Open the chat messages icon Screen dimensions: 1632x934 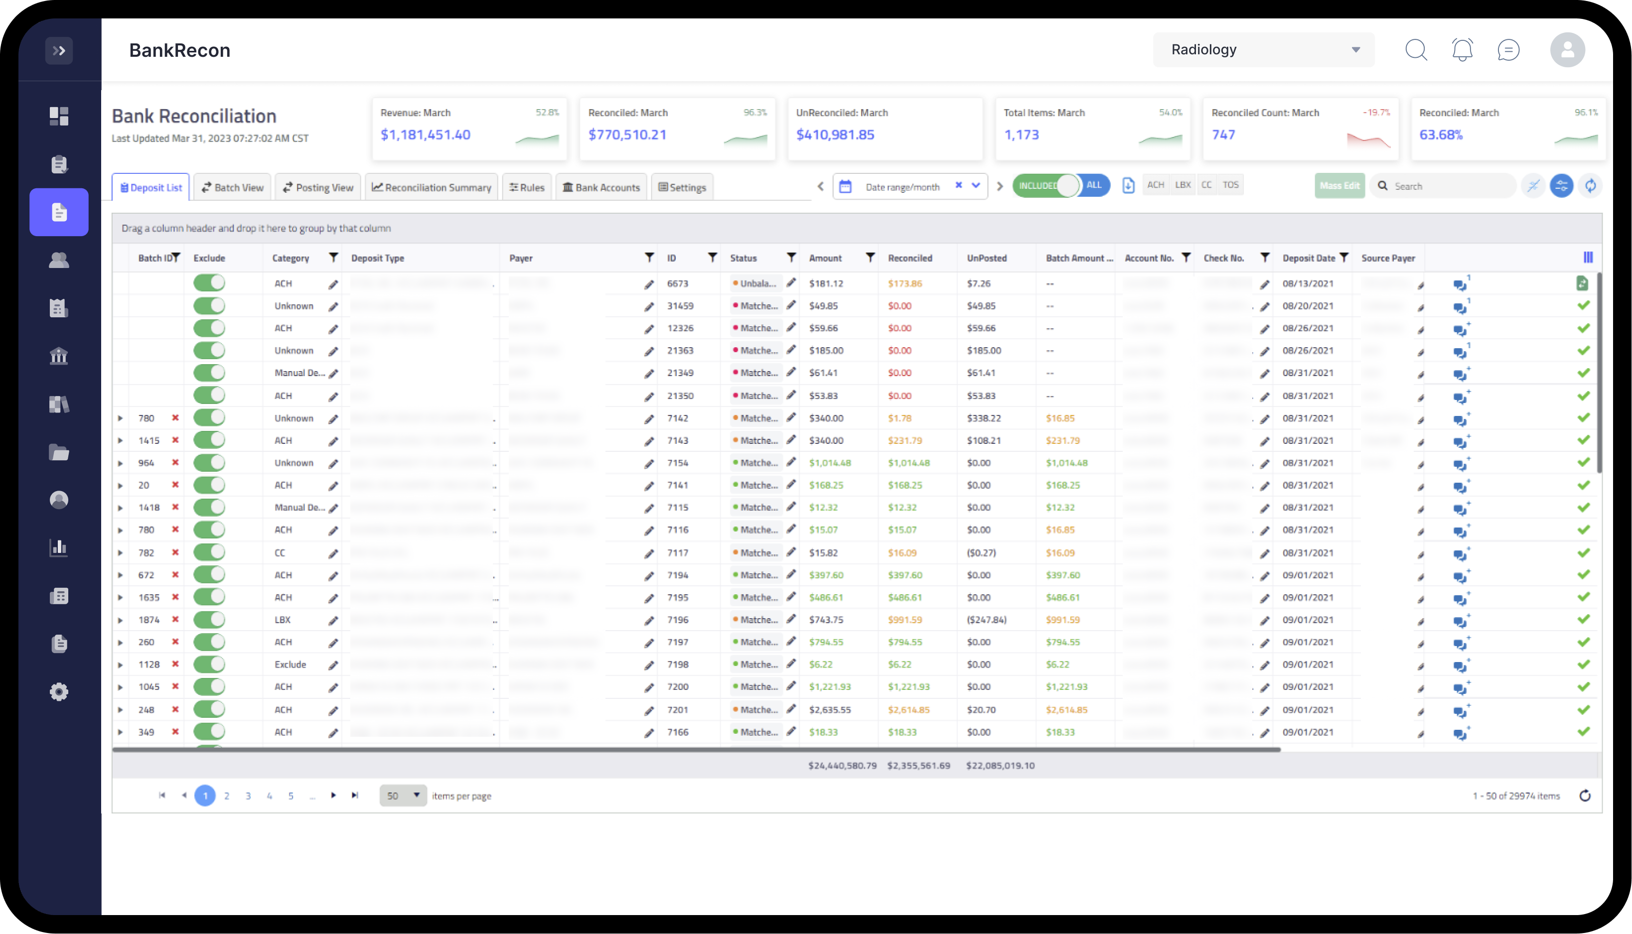(1508, 50)
